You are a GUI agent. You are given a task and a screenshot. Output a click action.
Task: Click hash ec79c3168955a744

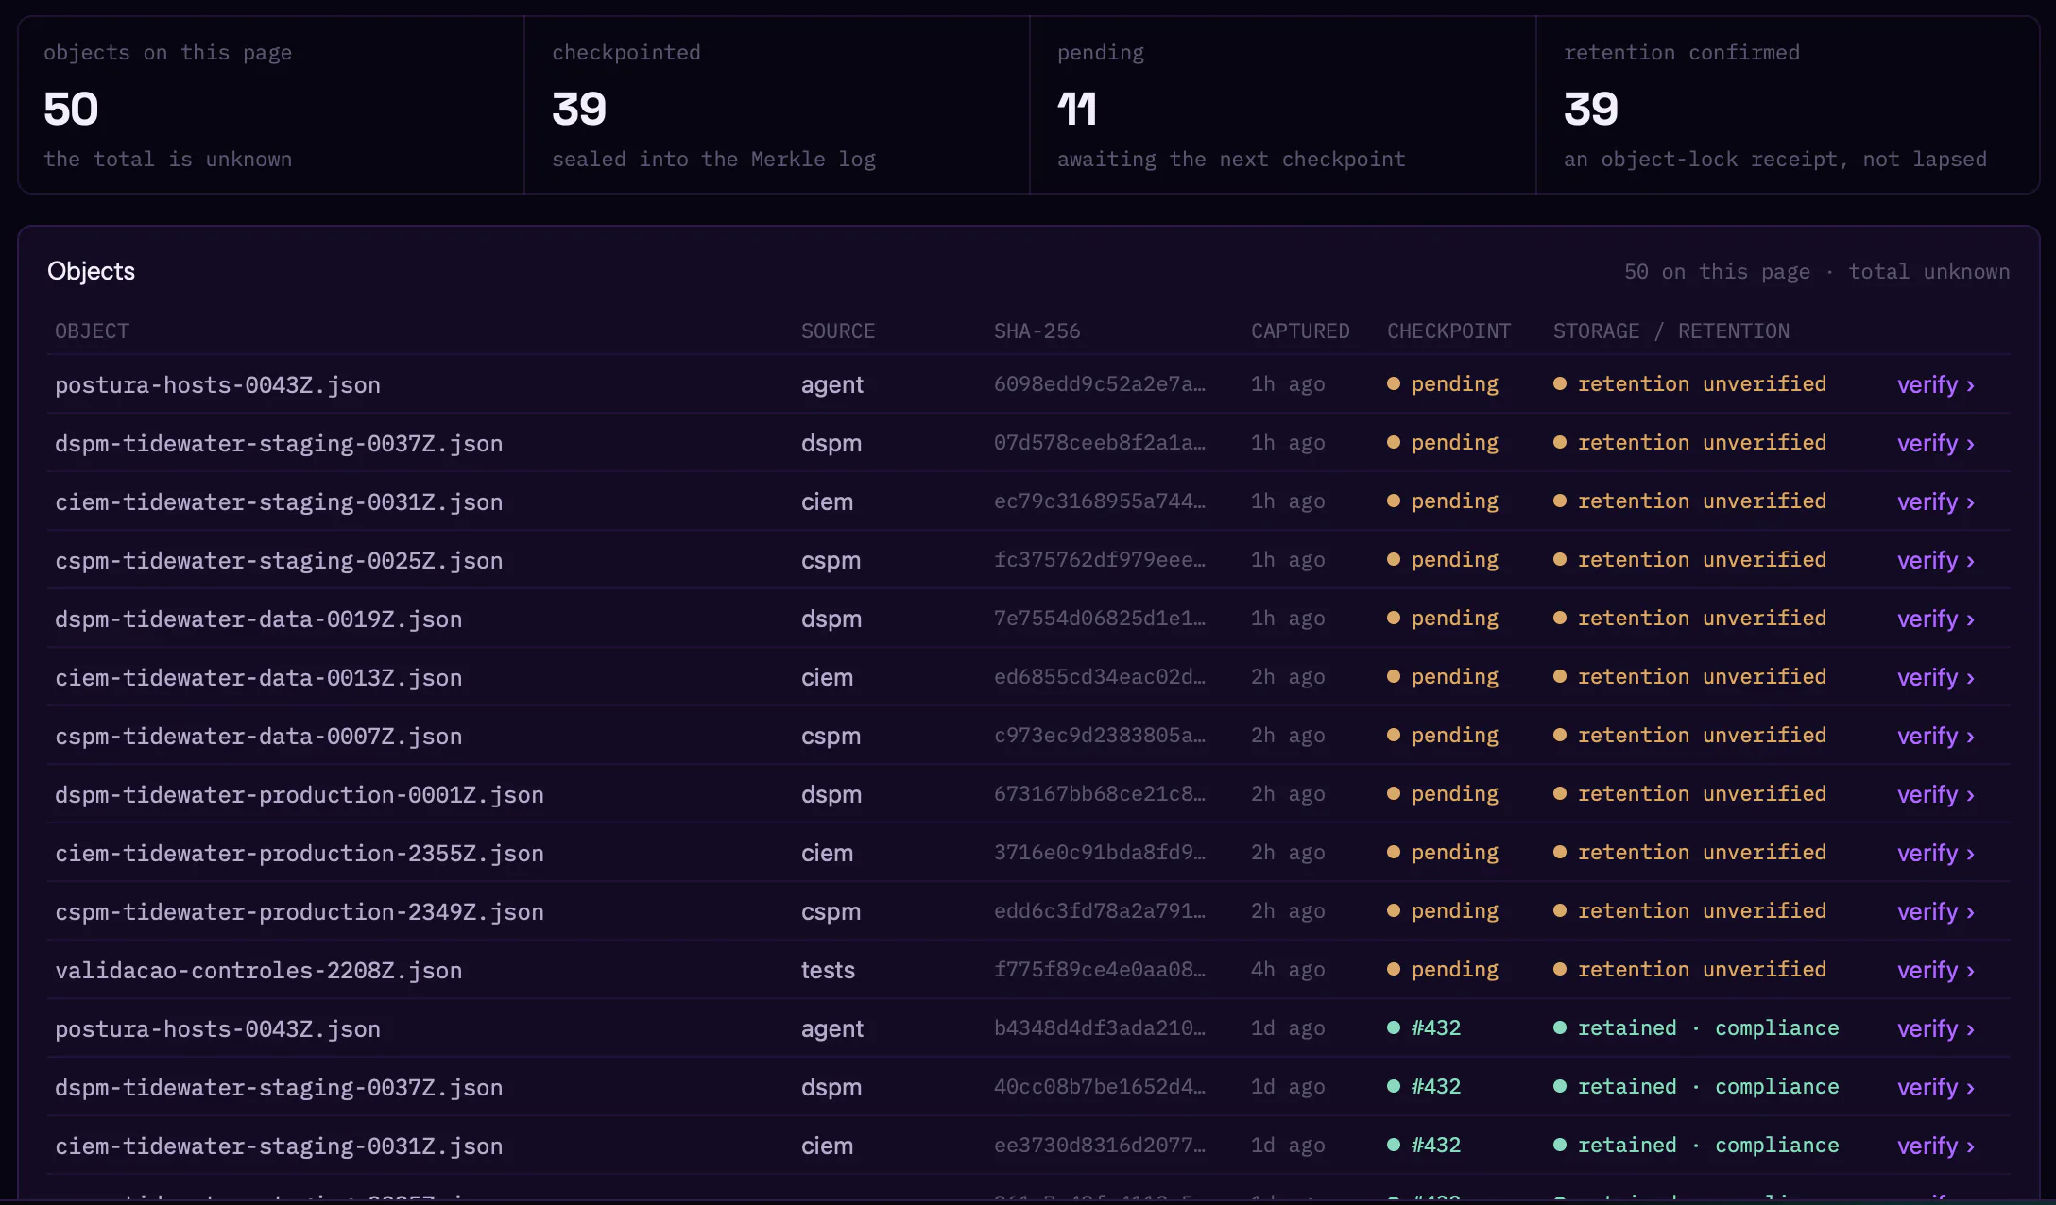[1100, 501]
